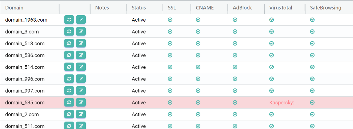The width and height of the screenshot is (353, 129).
Task: Open edit for domain_514.com
Action: (x=81, y=67)
